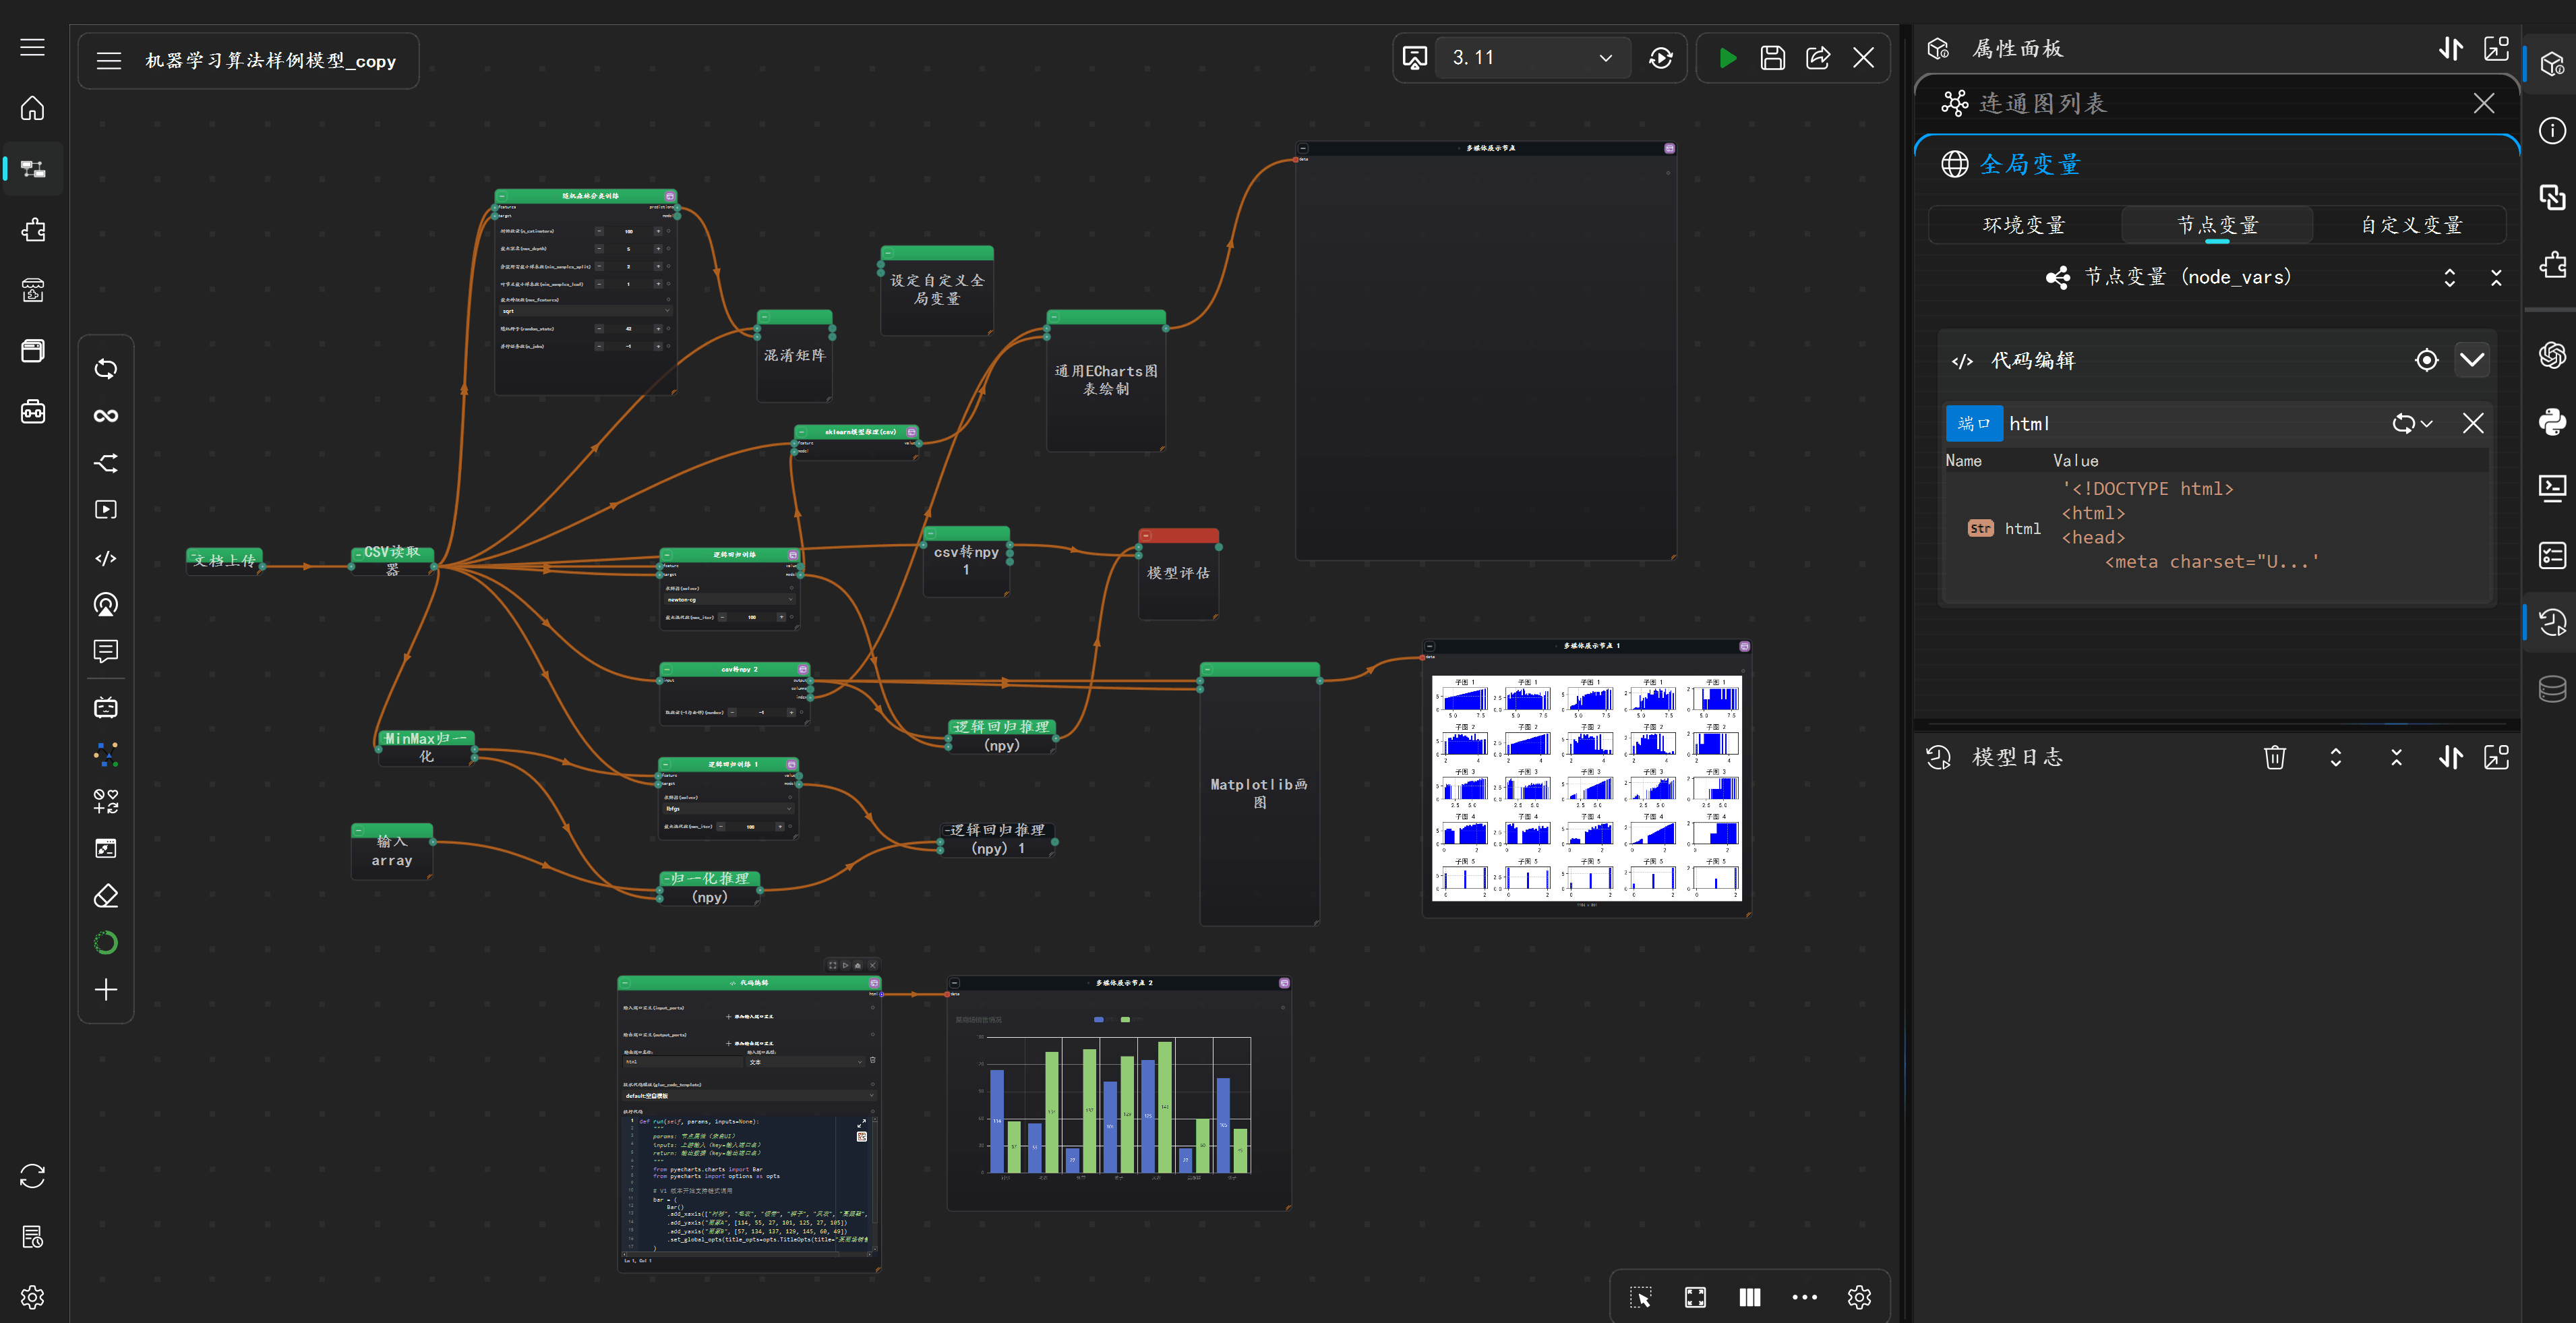Screen dimensions: 2576x1323
Task: Open the plugin puzzle sidebar icon
Action: pos(32,230)
